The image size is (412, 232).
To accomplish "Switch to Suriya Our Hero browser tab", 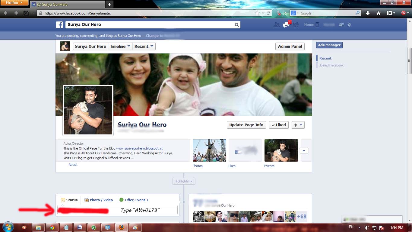I will (x=67, y=4).
